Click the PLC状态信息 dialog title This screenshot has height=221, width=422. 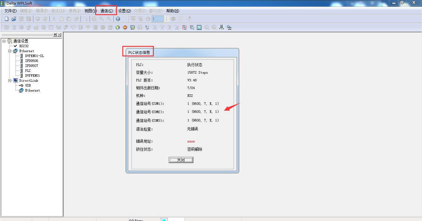pyautogui.click(x=139, y=52)
